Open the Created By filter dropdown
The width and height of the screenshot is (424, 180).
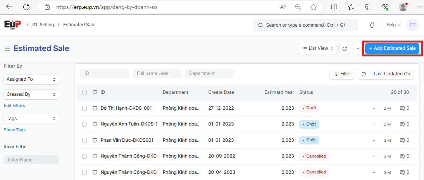pos(31,94)
